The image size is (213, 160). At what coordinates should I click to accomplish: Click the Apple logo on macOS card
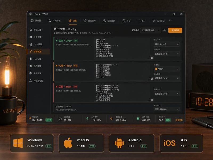68,143
